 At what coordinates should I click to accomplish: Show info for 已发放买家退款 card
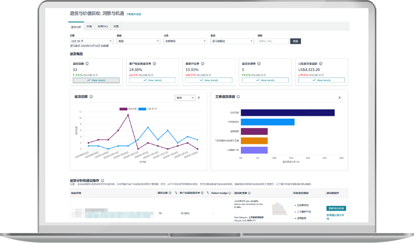[320, 64]
